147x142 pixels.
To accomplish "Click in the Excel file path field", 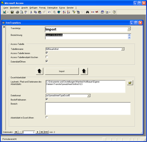I will [86, 87].
